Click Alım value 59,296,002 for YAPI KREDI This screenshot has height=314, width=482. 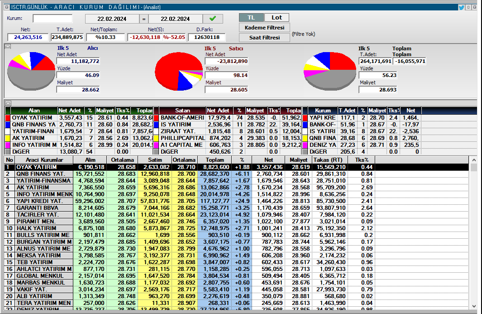[x=90, y=201]
